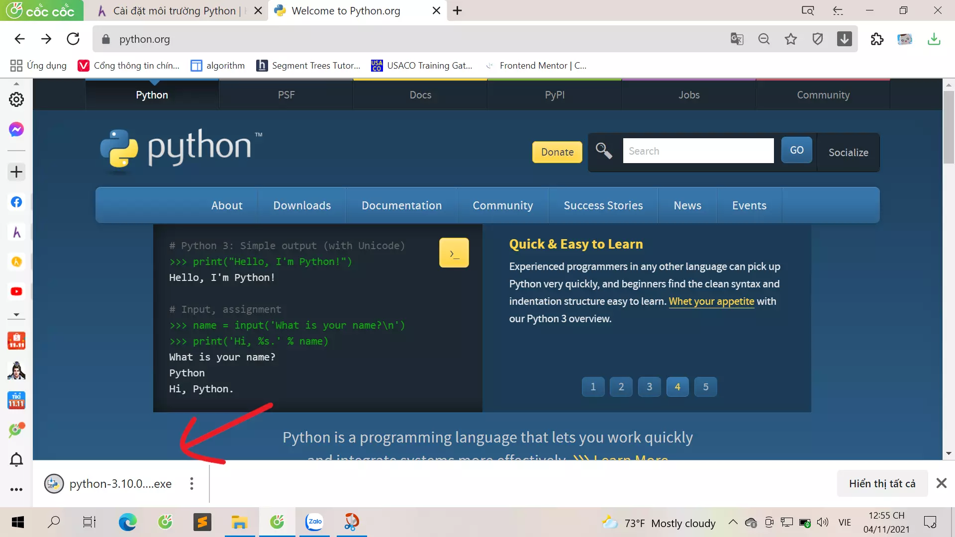Launch the interactive shell yellow button

pyautogui.click(x=454, y=253)
